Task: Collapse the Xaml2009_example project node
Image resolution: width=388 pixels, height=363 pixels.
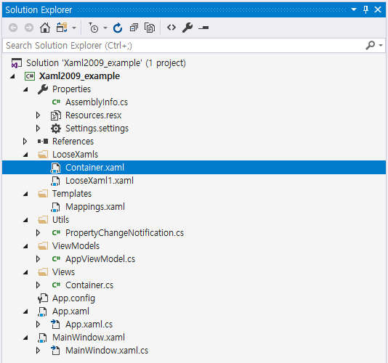Action: [x=12, y=76]
